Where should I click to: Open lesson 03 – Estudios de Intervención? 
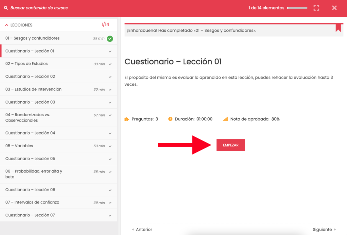pos(33,89)
